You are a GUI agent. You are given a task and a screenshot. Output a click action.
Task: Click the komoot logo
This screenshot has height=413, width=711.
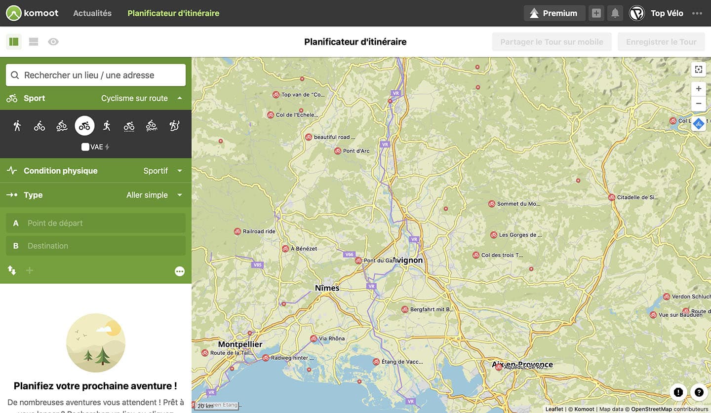33,13
